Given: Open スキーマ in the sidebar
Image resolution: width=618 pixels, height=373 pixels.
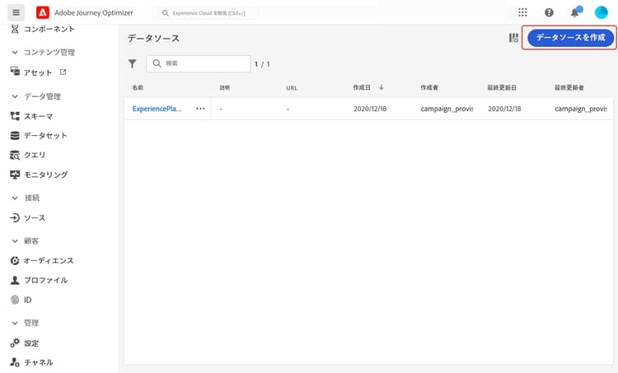Looking at the screenshot, I should 38,116.
